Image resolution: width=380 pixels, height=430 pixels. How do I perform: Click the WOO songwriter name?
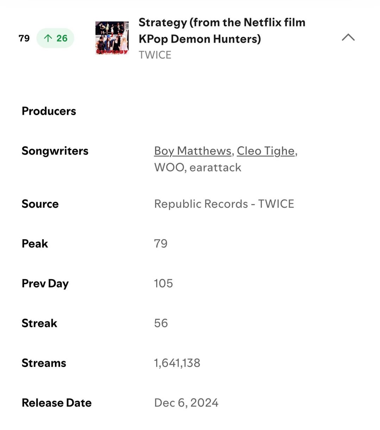pos(169,167)
